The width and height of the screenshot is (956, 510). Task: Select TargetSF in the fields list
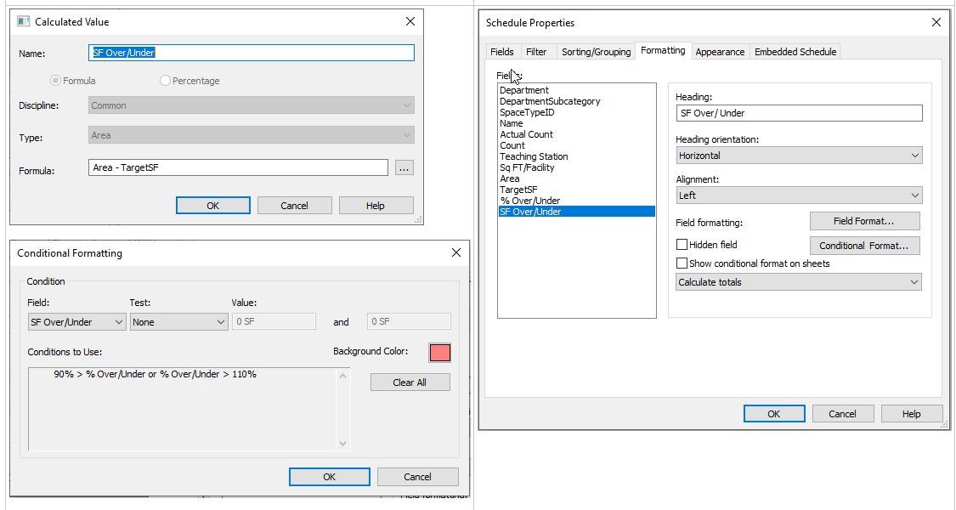tap(518, 190)
